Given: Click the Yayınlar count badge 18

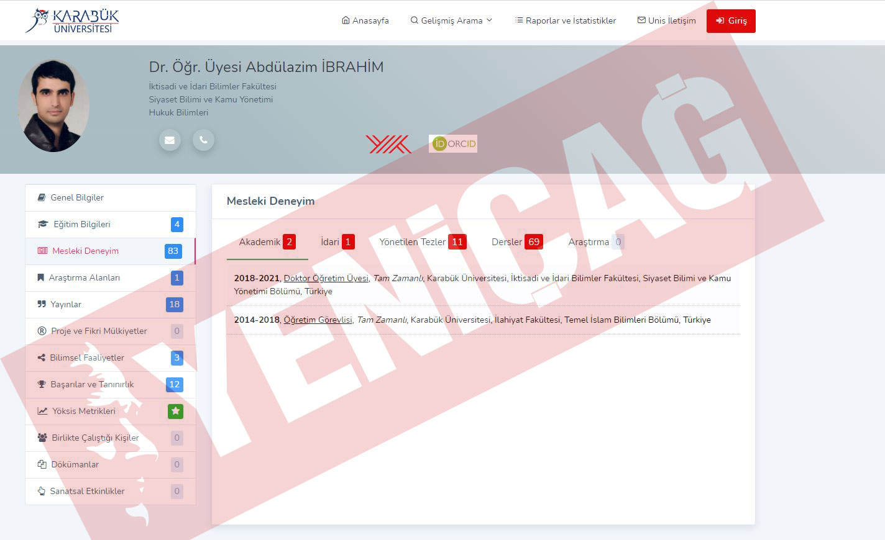Looking at the screenshot, I should tap(175, 304).
